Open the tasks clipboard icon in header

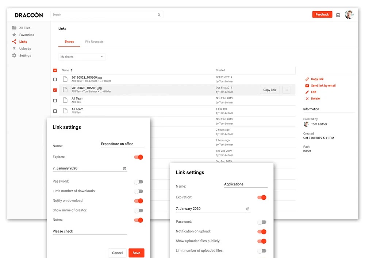click(338, 15)
